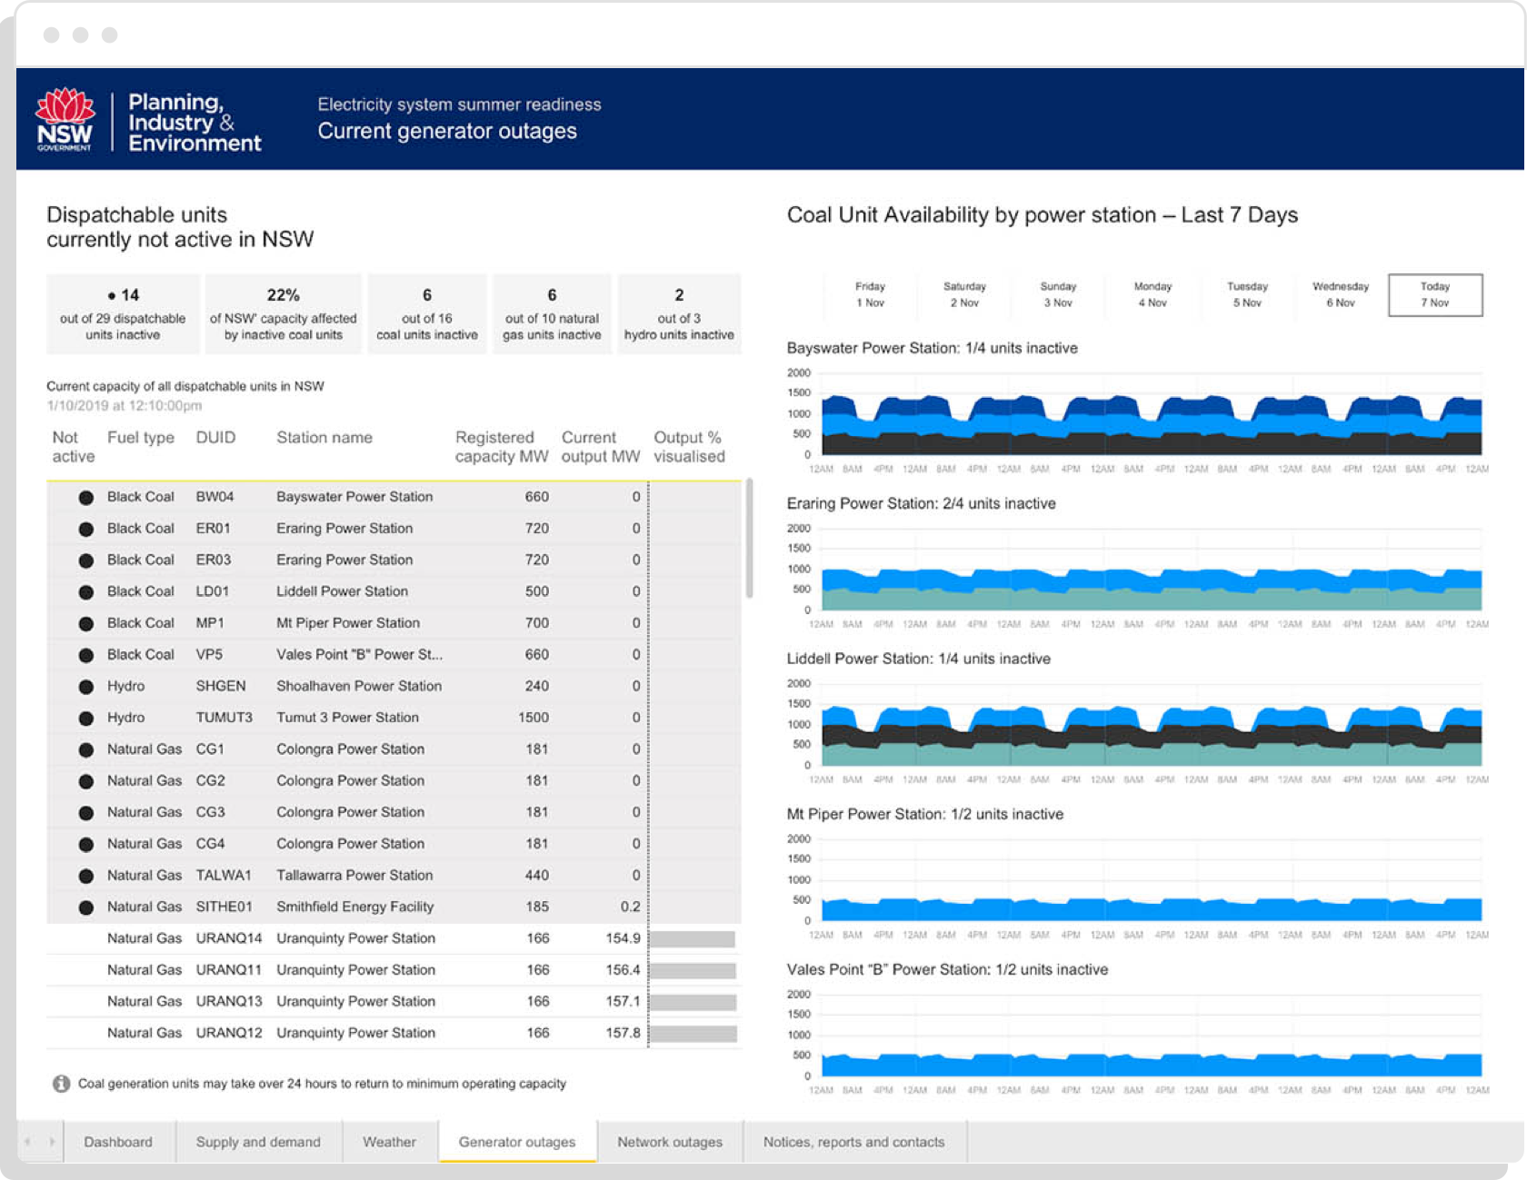Viewport: 1527px width, 1180px height.
Task: Click the not-active dot for Liddell LD01
Action: 85,591
